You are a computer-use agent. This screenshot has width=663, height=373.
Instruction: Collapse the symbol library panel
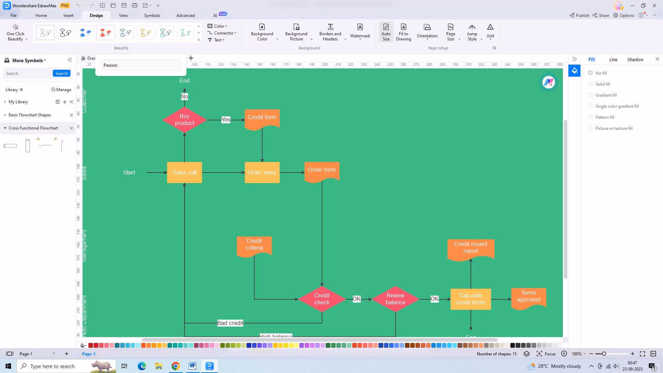coord(70,60)
